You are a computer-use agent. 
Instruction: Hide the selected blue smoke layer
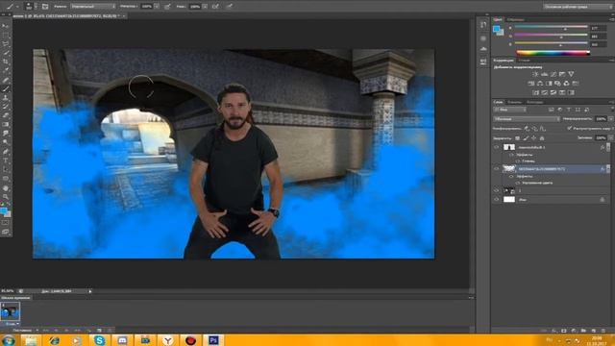click(496, 169)
